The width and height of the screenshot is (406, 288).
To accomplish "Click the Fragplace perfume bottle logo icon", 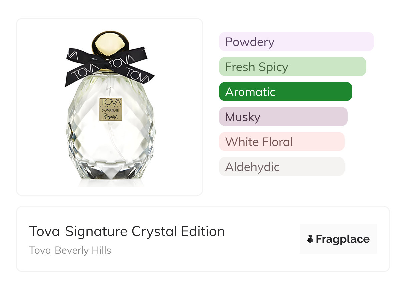I will [310, 239].
